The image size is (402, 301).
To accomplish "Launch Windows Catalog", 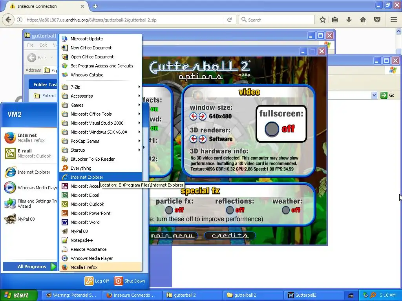I will [101, 75].
